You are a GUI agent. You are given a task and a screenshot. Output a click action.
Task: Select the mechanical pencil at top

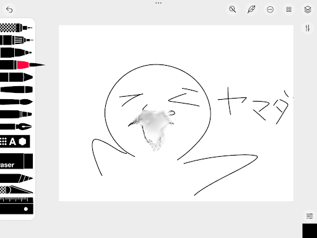pyautogui.click(x=16, y=27)
